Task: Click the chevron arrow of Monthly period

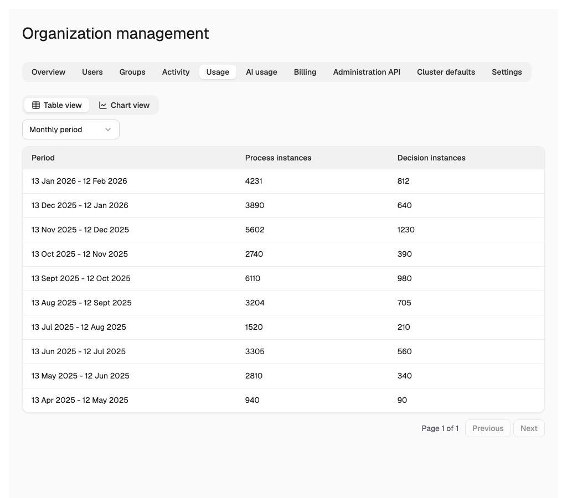Action: coord(108,129)
